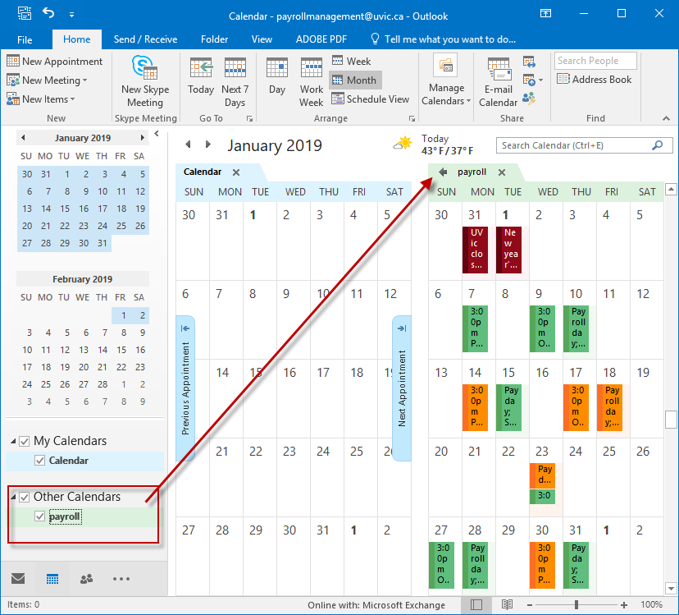The height and width of the screenshot is (615, 679).
Task: Click the weather sun icon
Action: tap(403, 143)
